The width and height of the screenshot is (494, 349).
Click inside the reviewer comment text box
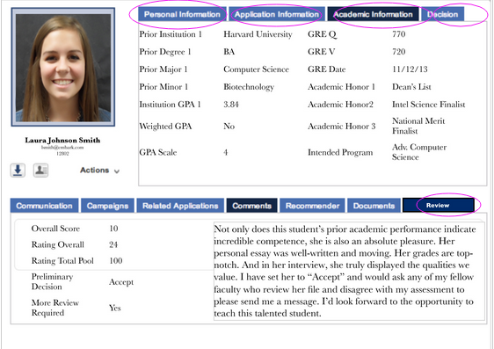(x=349, y=271)
